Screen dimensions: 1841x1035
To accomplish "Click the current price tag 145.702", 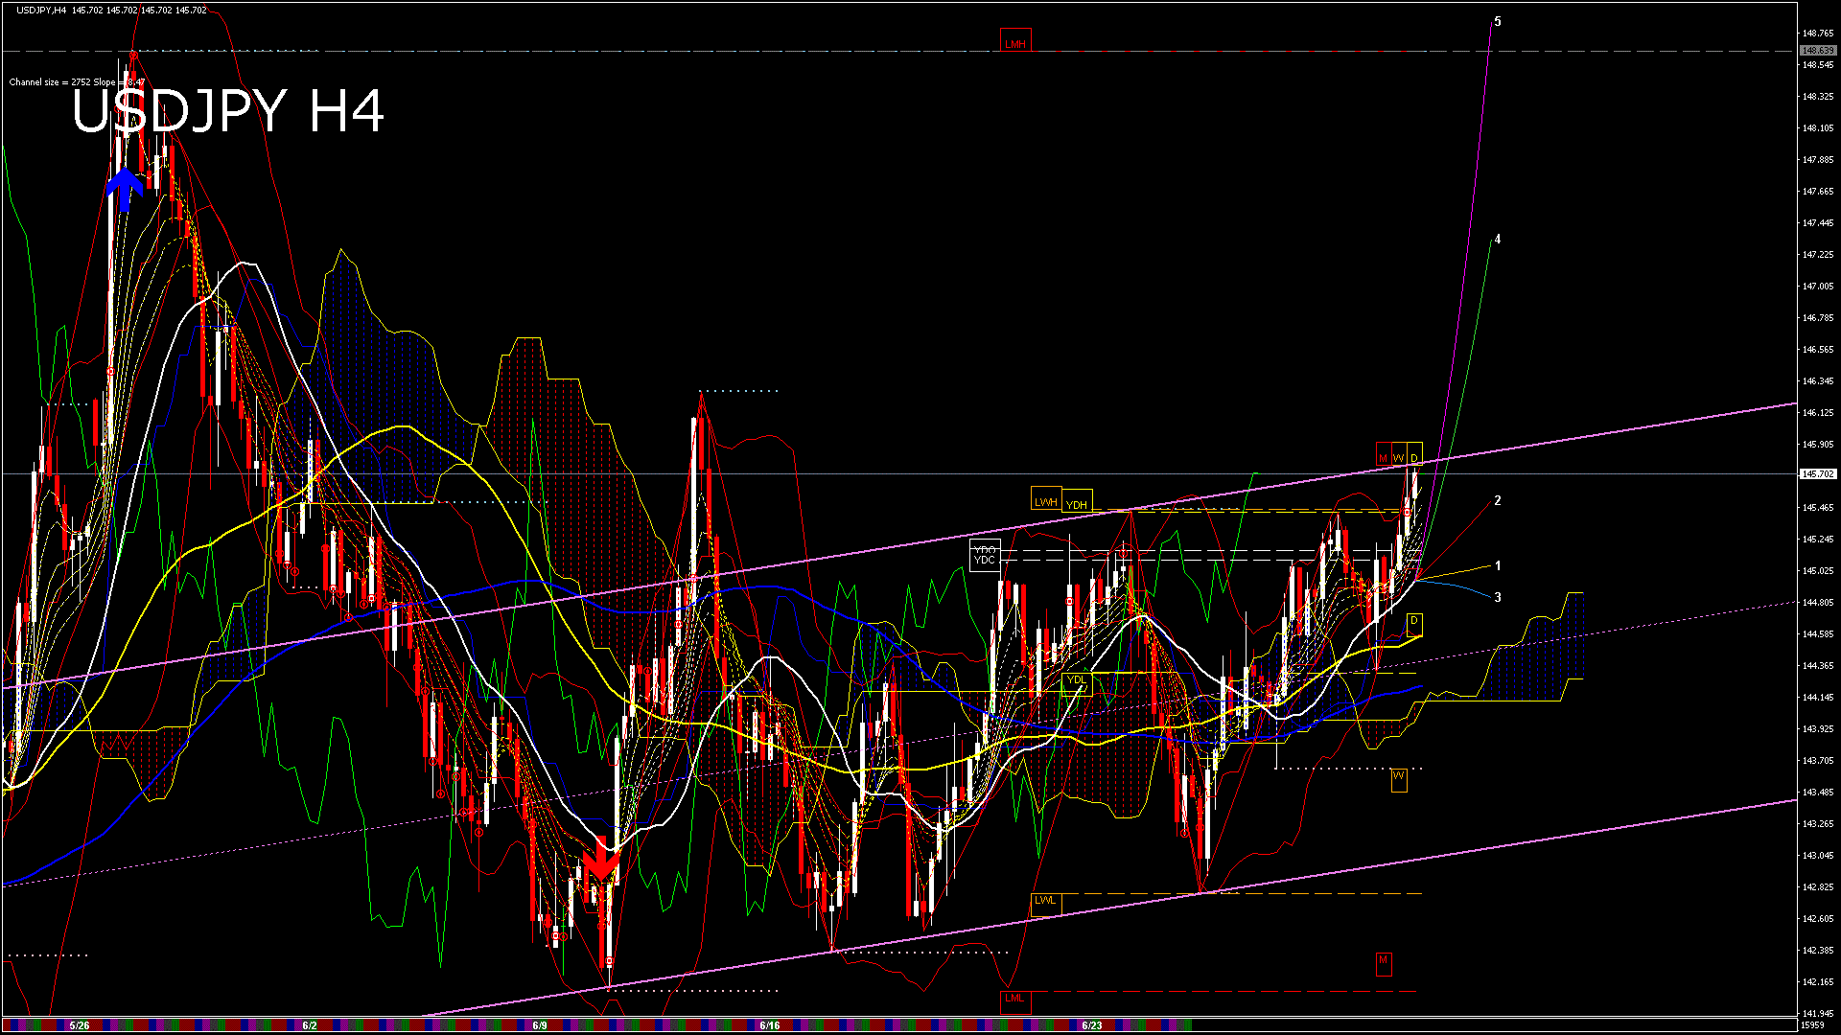I will (1818, 473).
